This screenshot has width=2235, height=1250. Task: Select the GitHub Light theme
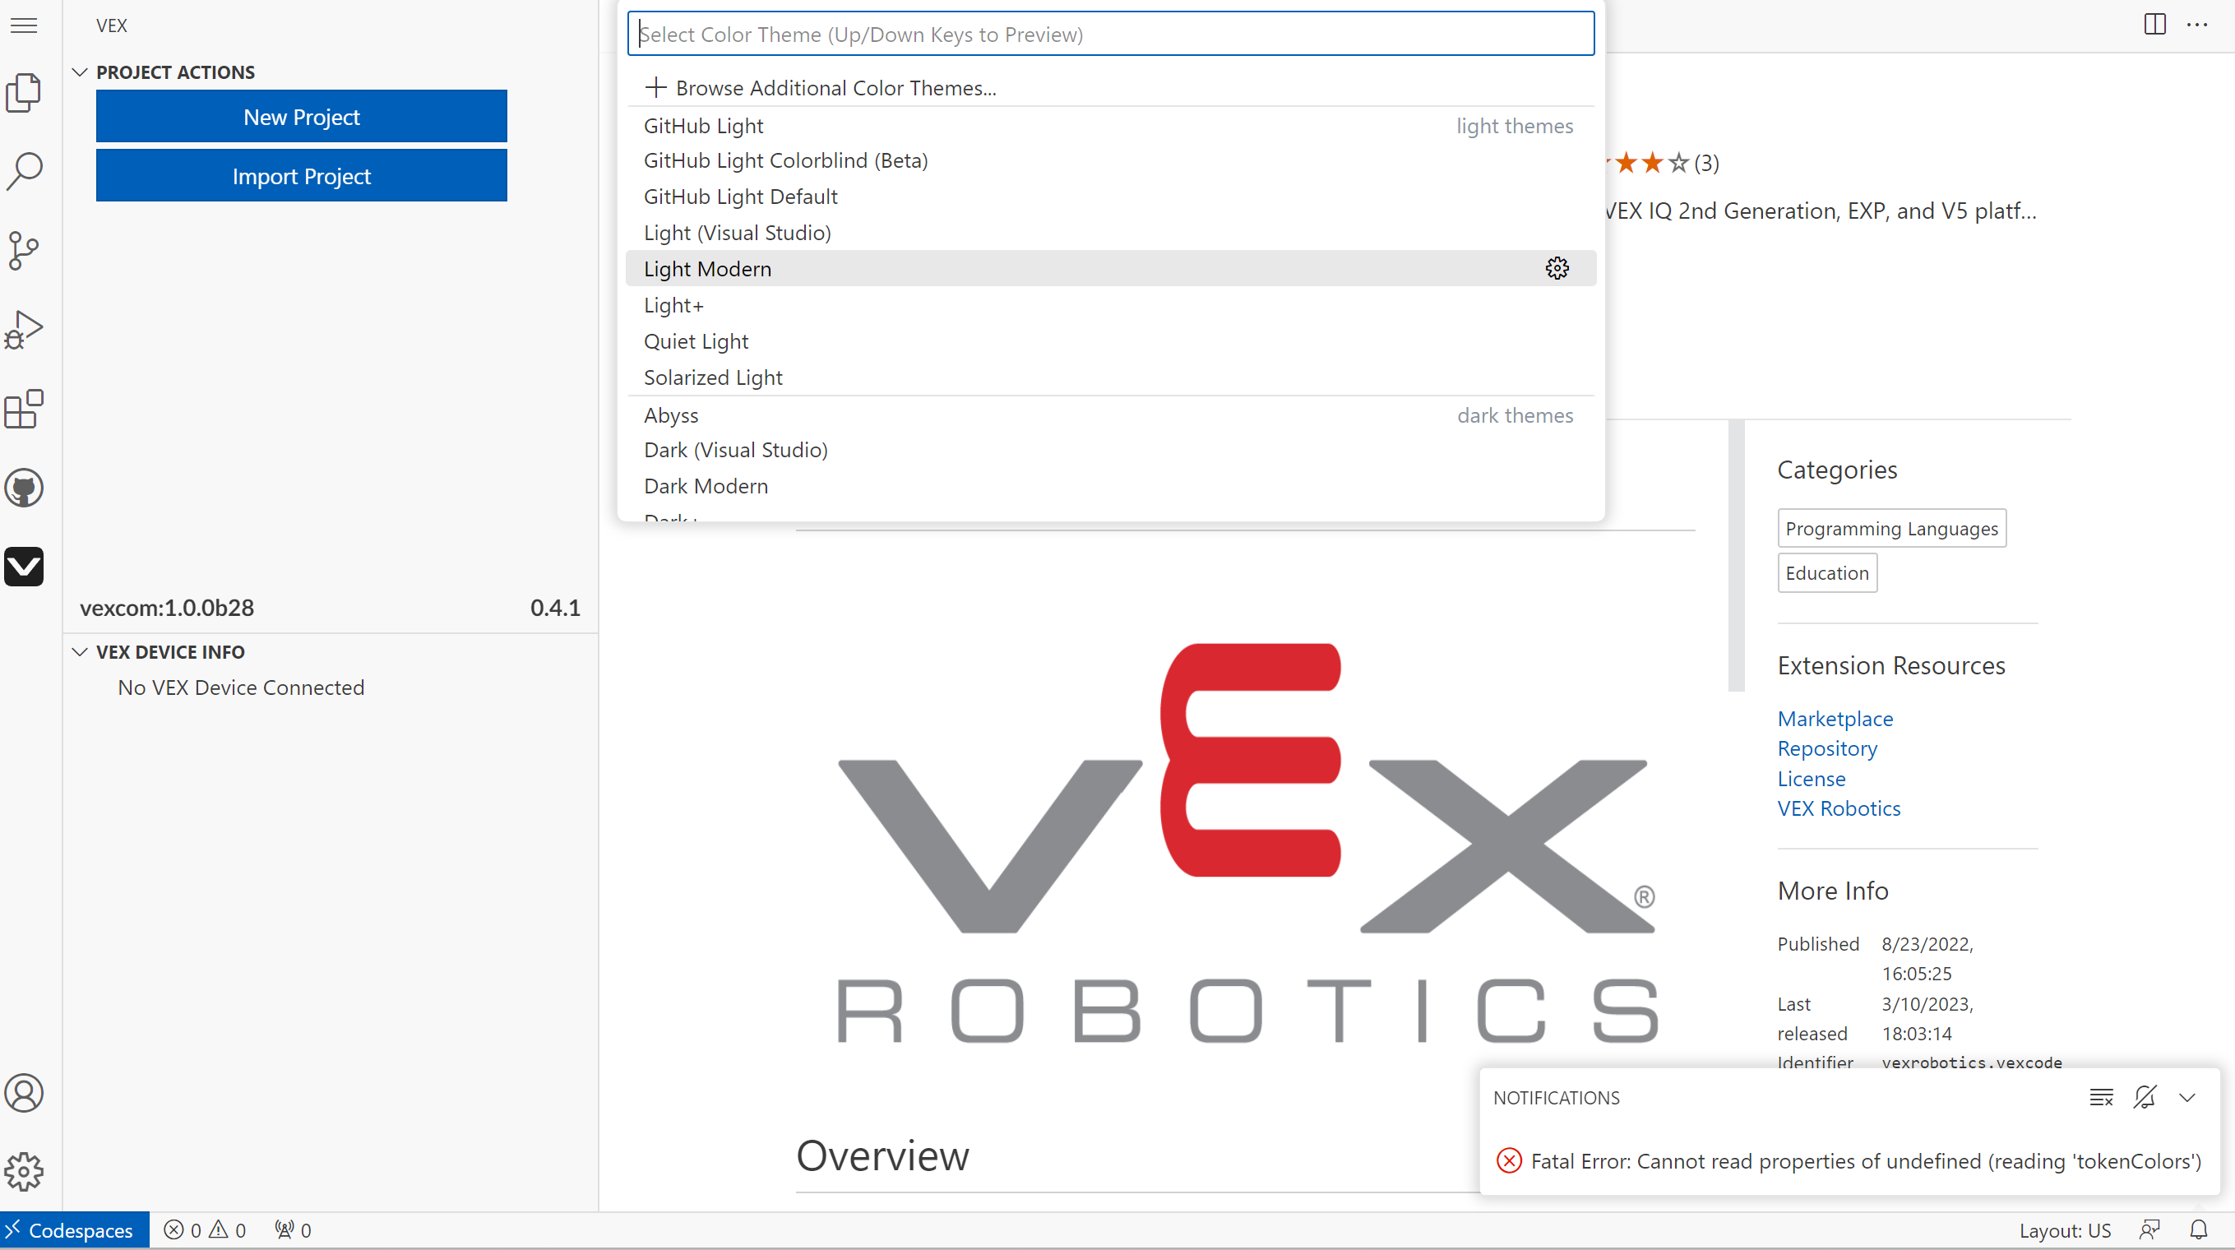(x=1111, y=126)
